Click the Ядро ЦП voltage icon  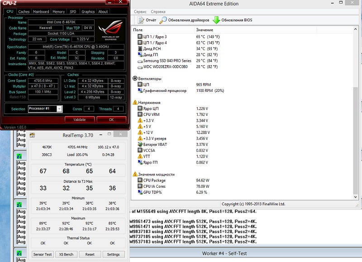[x=140, y=108]
